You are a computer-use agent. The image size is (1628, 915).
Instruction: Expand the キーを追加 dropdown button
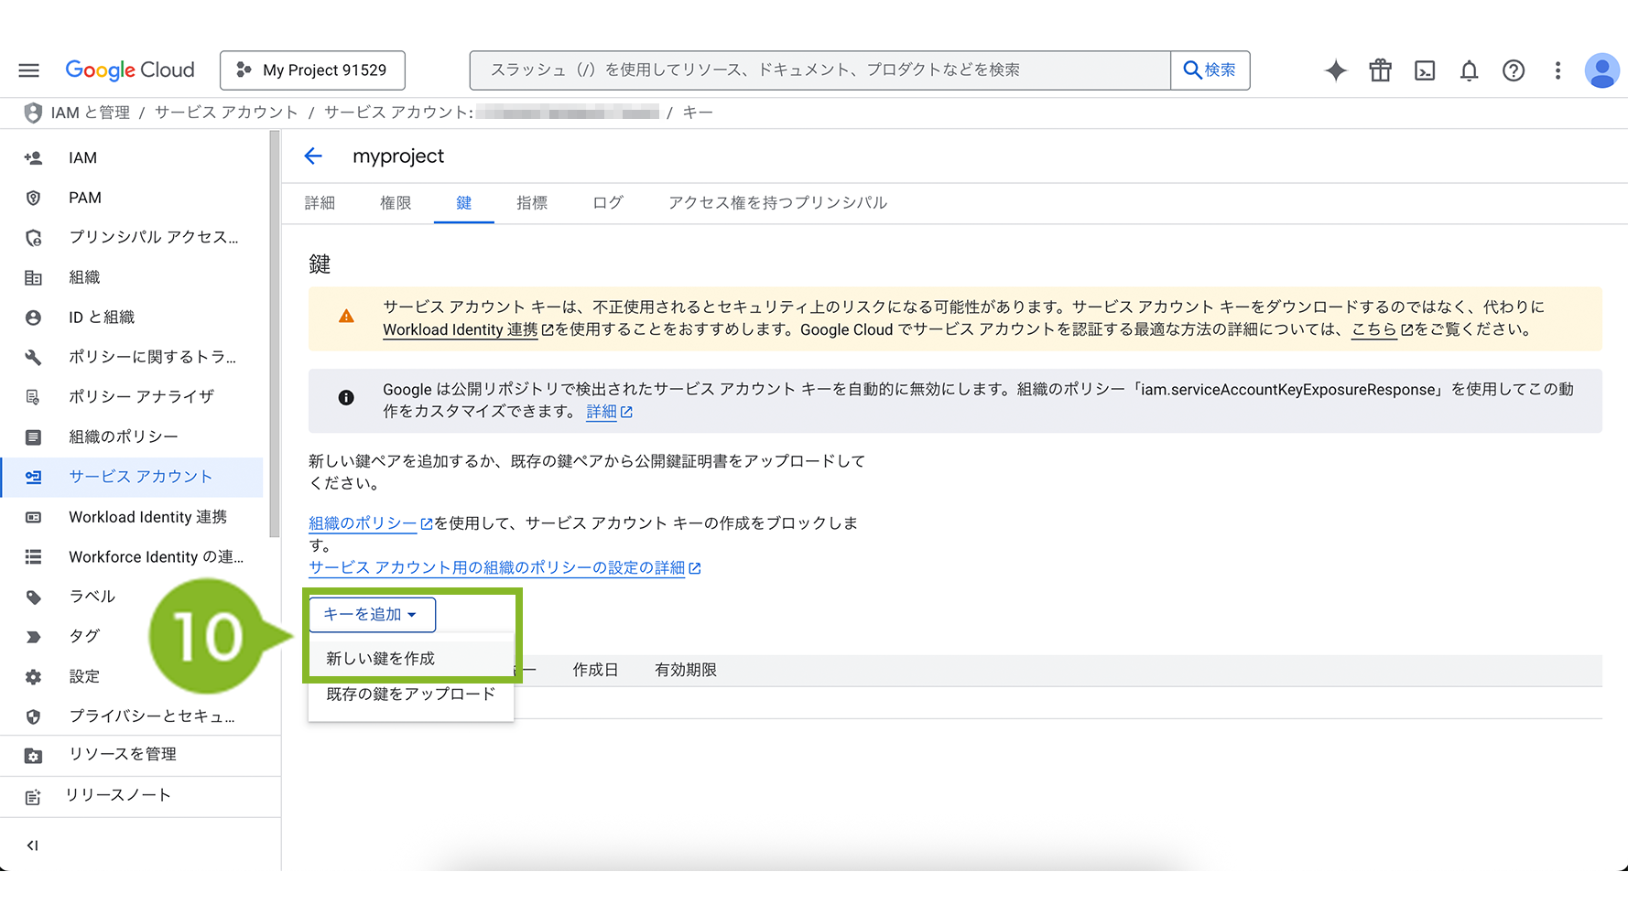tap(372, 614)
